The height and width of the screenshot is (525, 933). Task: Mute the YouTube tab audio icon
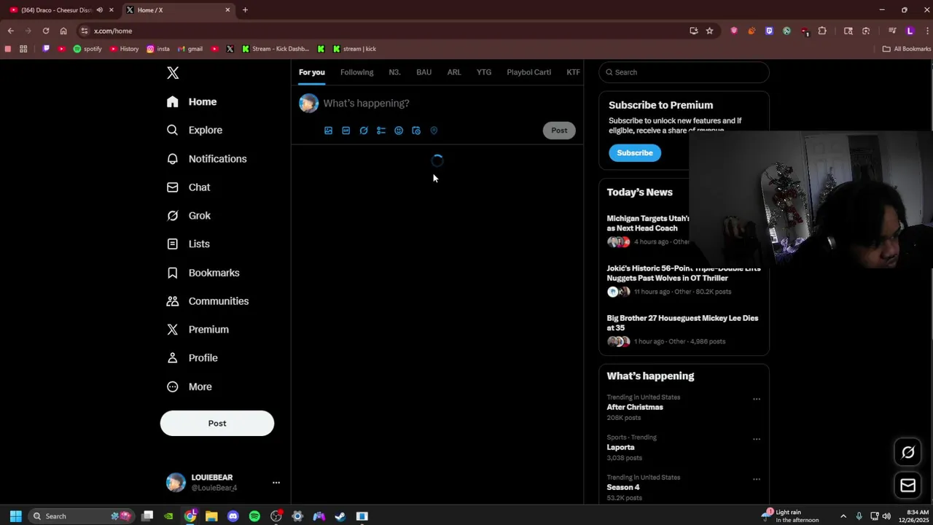(x=100, y=10)
